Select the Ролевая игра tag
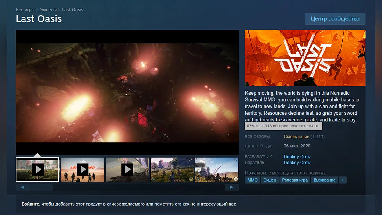 295,180
